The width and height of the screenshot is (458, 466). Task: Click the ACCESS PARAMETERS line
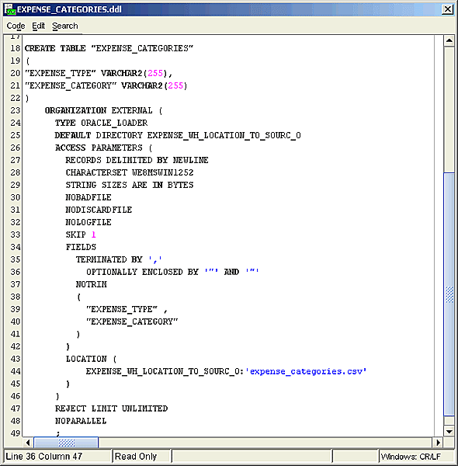pyautogui.click(x=103, y=148)
